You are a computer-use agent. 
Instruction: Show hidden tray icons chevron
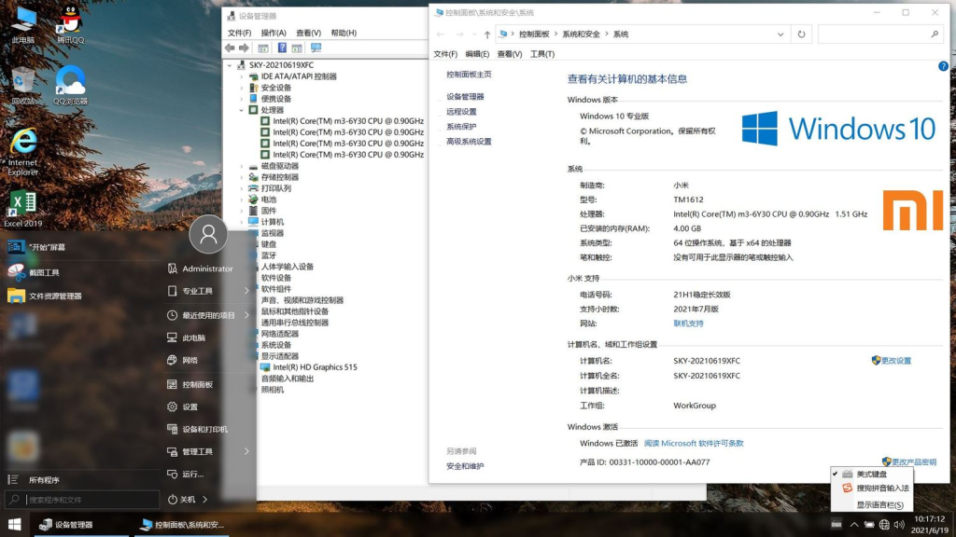coord(854,524)
